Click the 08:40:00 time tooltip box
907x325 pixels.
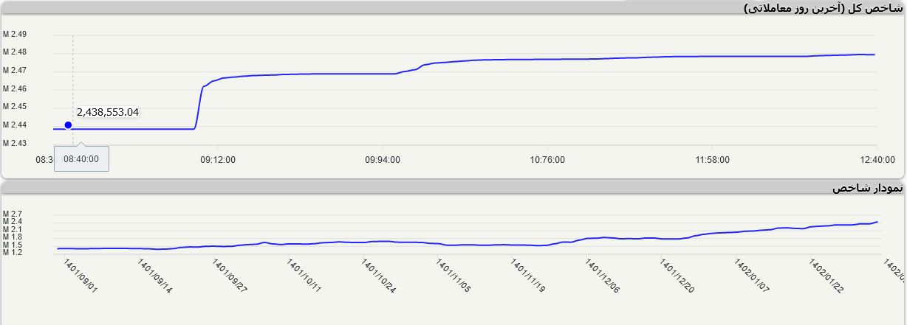click(81, 158)
